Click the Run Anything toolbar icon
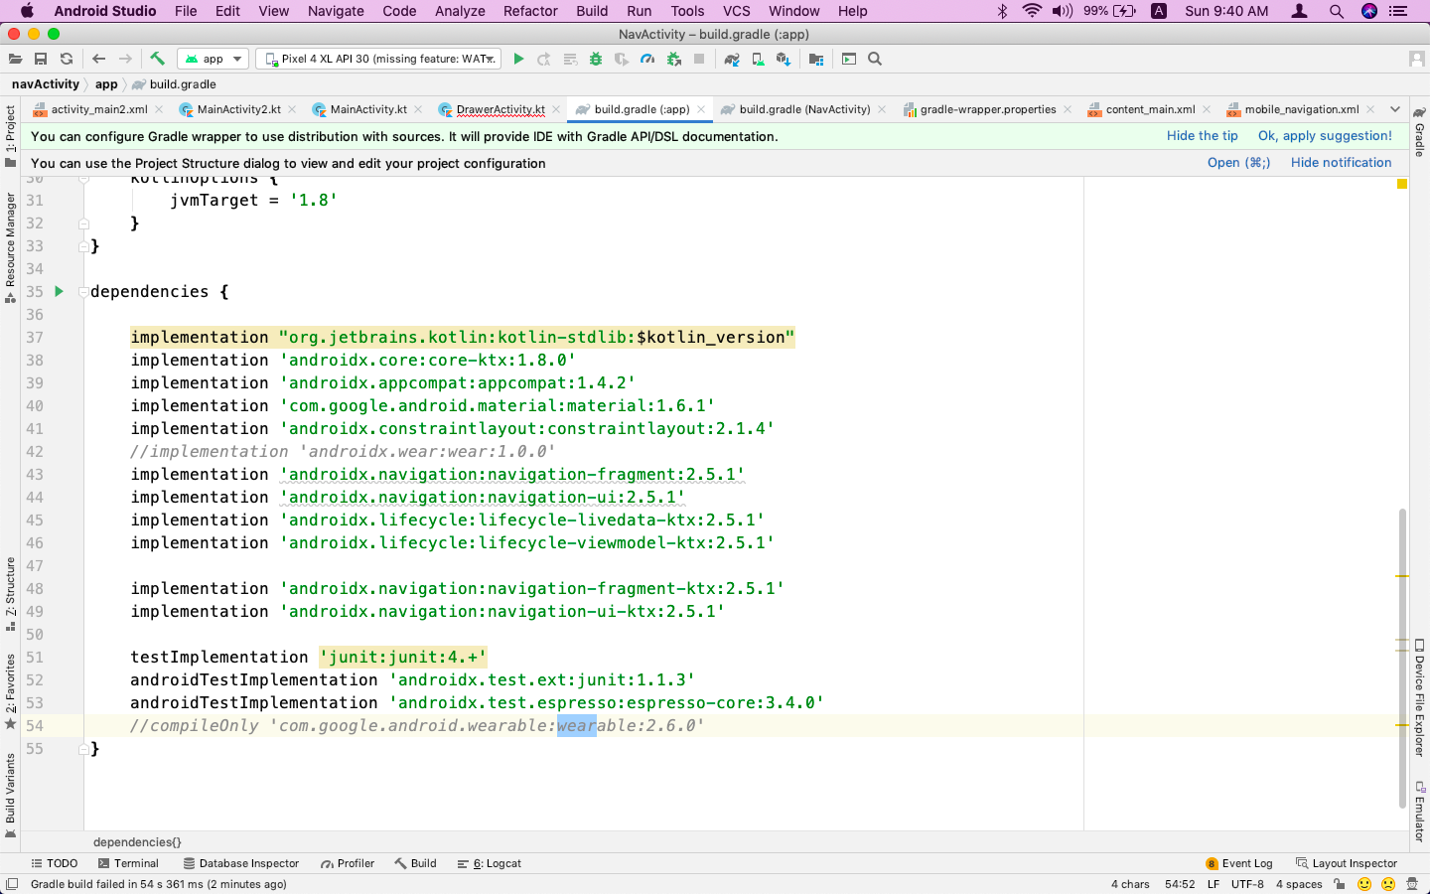The height and width of the screenshot is (894, 1430). (x=849, y=60)
